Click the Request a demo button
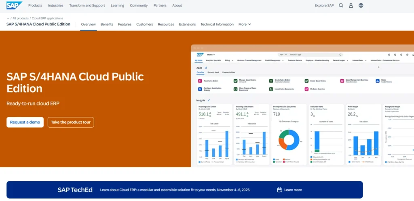 [x=25, y=122]
